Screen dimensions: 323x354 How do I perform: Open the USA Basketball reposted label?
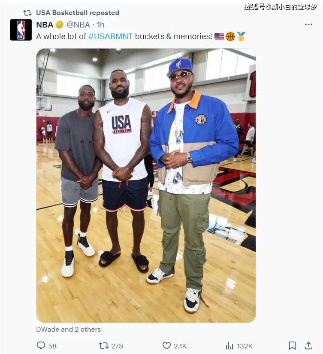click(78, 13)
